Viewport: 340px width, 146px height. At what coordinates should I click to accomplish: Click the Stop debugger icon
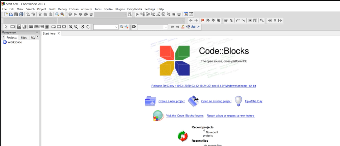[x=179, y=14]
